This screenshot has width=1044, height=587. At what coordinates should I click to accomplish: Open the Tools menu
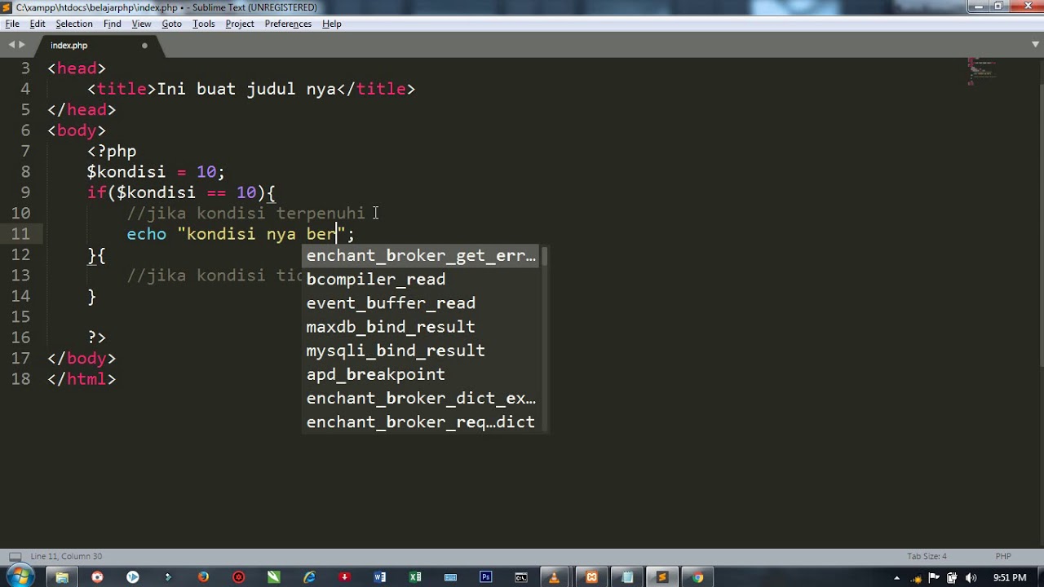coord(204,24)
